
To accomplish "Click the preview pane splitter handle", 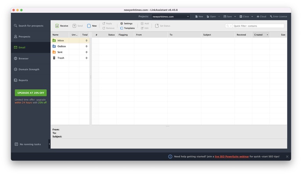I will [168, 126].
